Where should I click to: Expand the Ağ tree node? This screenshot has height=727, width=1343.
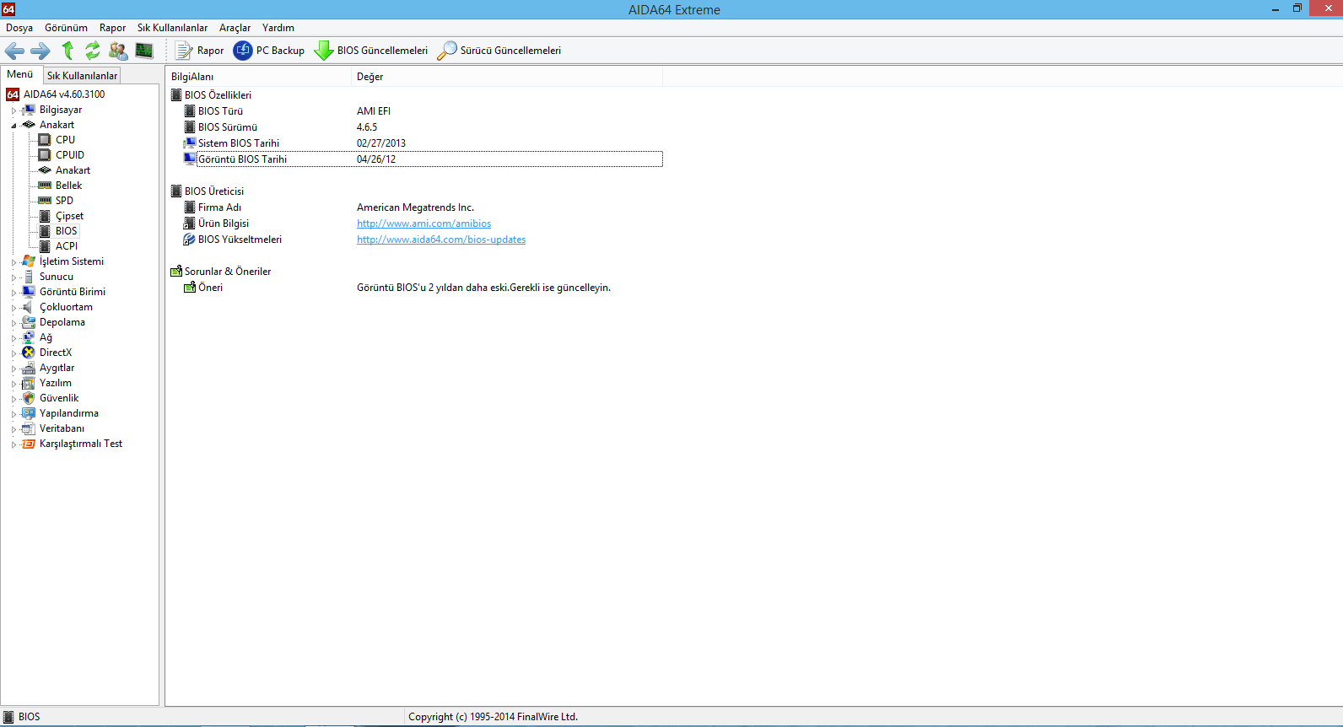point(13,338)
